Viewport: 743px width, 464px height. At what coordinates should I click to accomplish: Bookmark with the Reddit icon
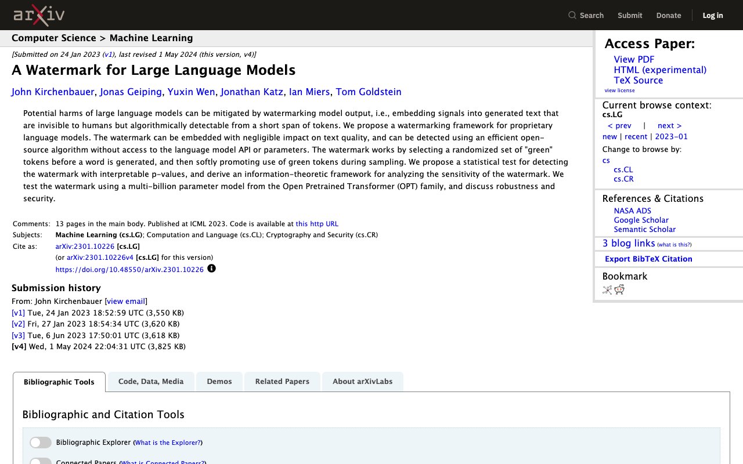pyautogui.click(x=619, y=290)
